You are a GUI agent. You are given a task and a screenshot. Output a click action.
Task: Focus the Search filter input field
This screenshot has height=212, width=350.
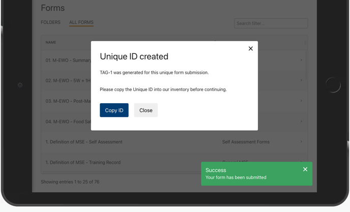point(271,23)
